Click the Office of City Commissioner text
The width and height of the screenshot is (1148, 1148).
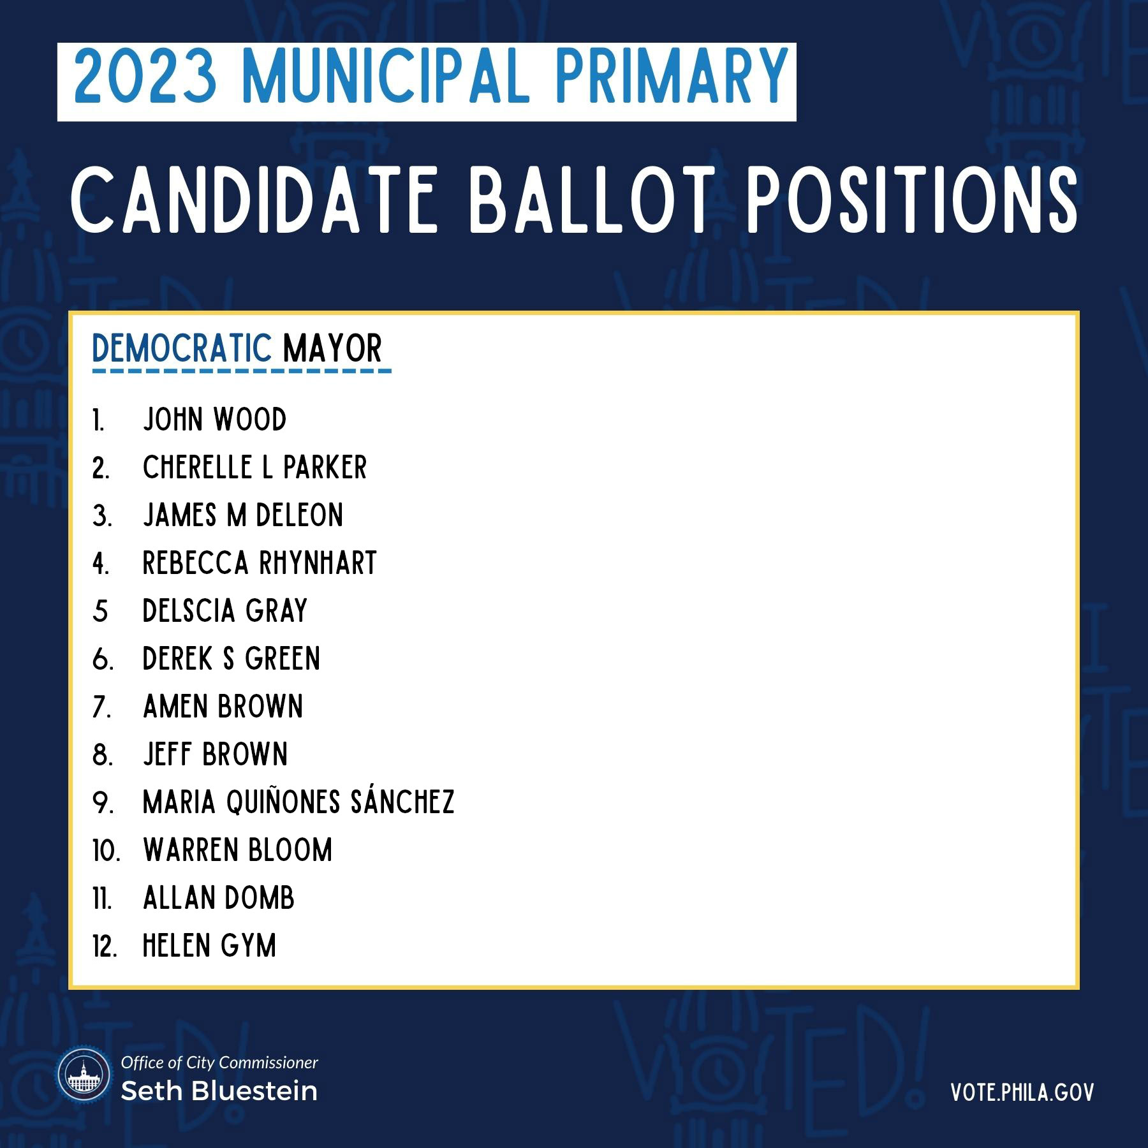click(219, 1063)
